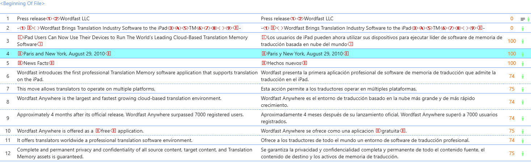Click the green person status icon for segment 7
Viewport: 531px width, 163px height.
522,89
